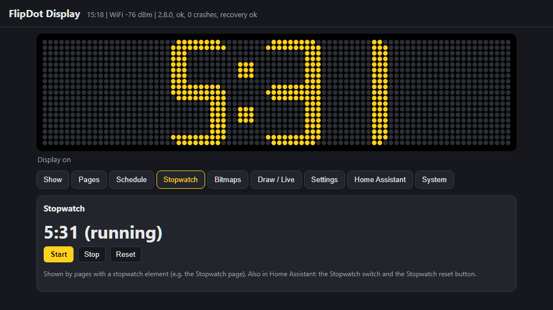The image size is (553, 310).
Task: Go to the Bitmaps tab
Action: (x=227, y=180)
